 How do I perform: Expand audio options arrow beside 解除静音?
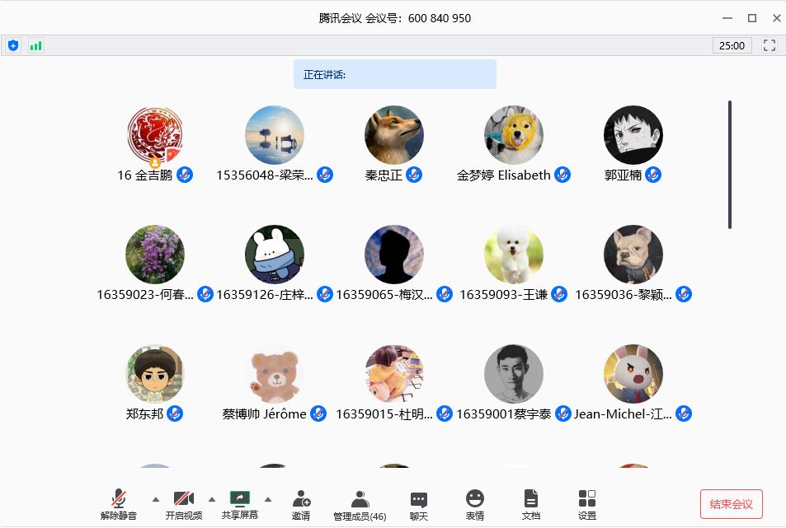(x=156, y=499)
